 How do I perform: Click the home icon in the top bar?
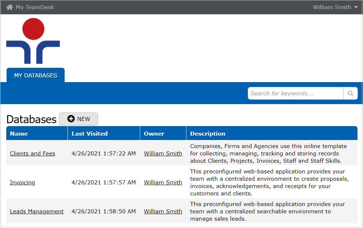[10, 7]
